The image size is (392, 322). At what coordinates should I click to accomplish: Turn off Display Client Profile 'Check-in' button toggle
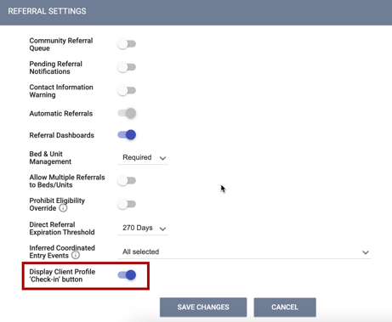point(127,275)
